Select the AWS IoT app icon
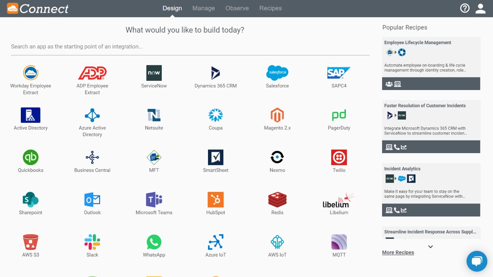This screenshot has height=277, width=493. [x=277, y=242]
